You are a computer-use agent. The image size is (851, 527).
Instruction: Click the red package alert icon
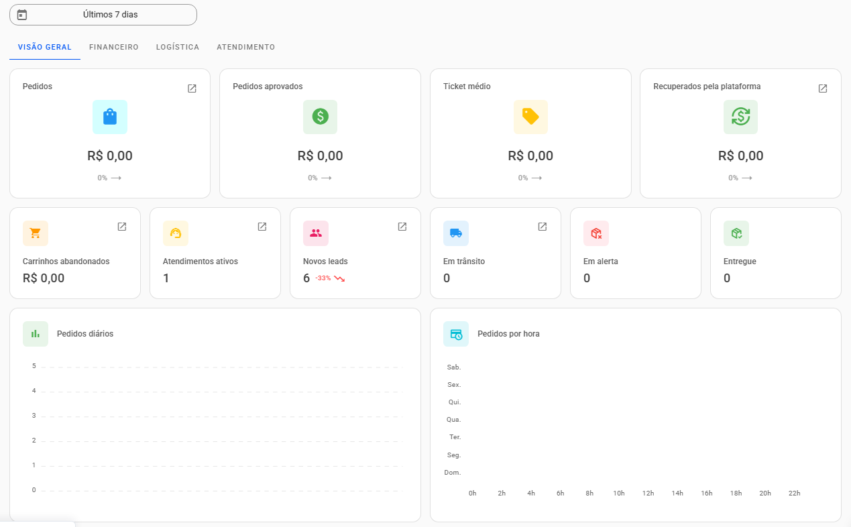(596, 233)
